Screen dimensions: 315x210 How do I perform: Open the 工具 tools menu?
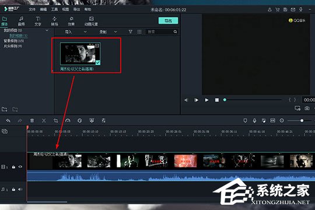pos(54,9)
